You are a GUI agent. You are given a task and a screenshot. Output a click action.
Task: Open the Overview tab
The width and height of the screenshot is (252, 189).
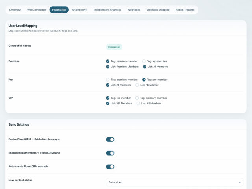pos(15,10)
